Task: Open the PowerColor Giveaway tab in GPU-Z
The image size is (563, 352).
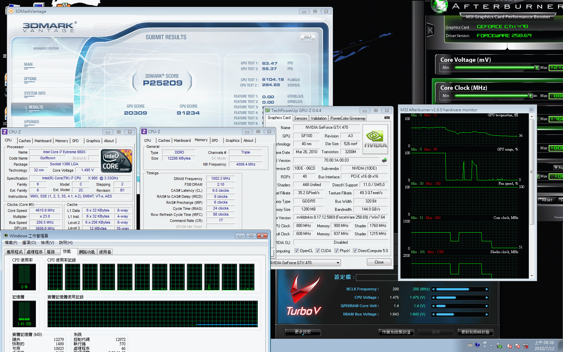Action: tap(348, 118)
